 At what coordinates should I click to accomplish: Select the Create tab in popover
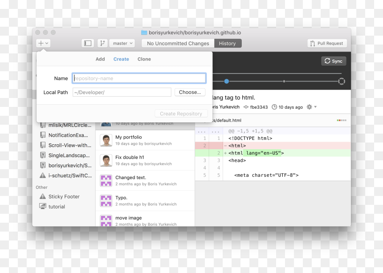(x=121, y=59)
